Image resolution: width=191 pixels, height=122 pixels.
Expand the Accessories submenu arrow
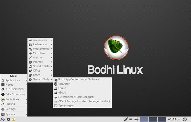coord(52,40)
